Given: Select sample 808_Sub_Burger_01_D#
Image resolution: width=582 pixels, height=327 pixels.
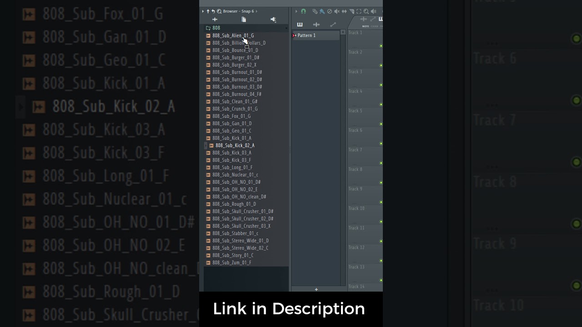Looking at the screenshot, I should click(236, 58).
